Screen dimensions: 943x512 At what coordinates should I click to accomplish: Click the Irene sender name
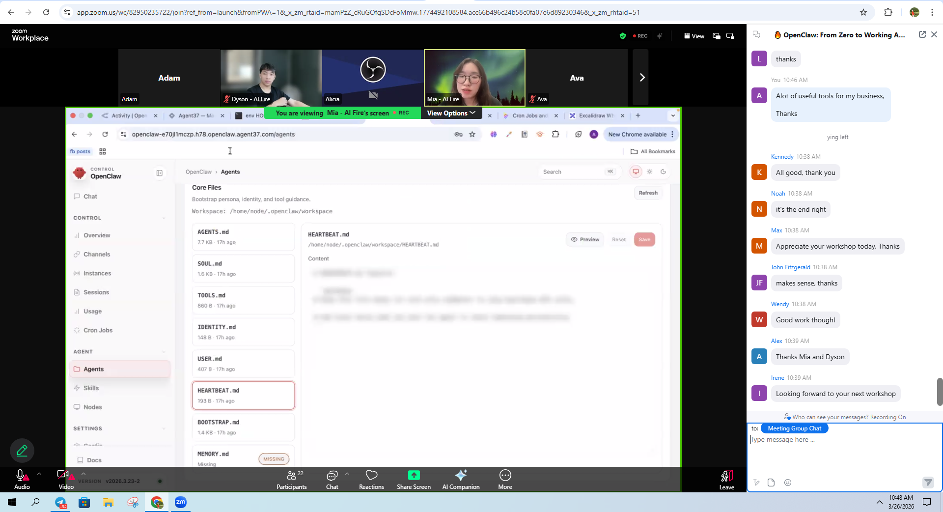pyautogui.click(x=777, y=378)
